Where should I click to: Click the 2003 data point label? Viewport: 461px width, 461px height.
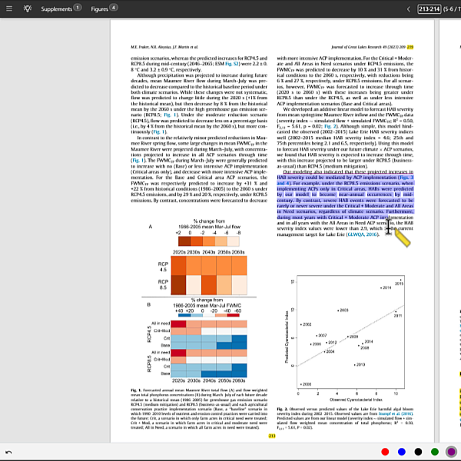tap(344, 310)
